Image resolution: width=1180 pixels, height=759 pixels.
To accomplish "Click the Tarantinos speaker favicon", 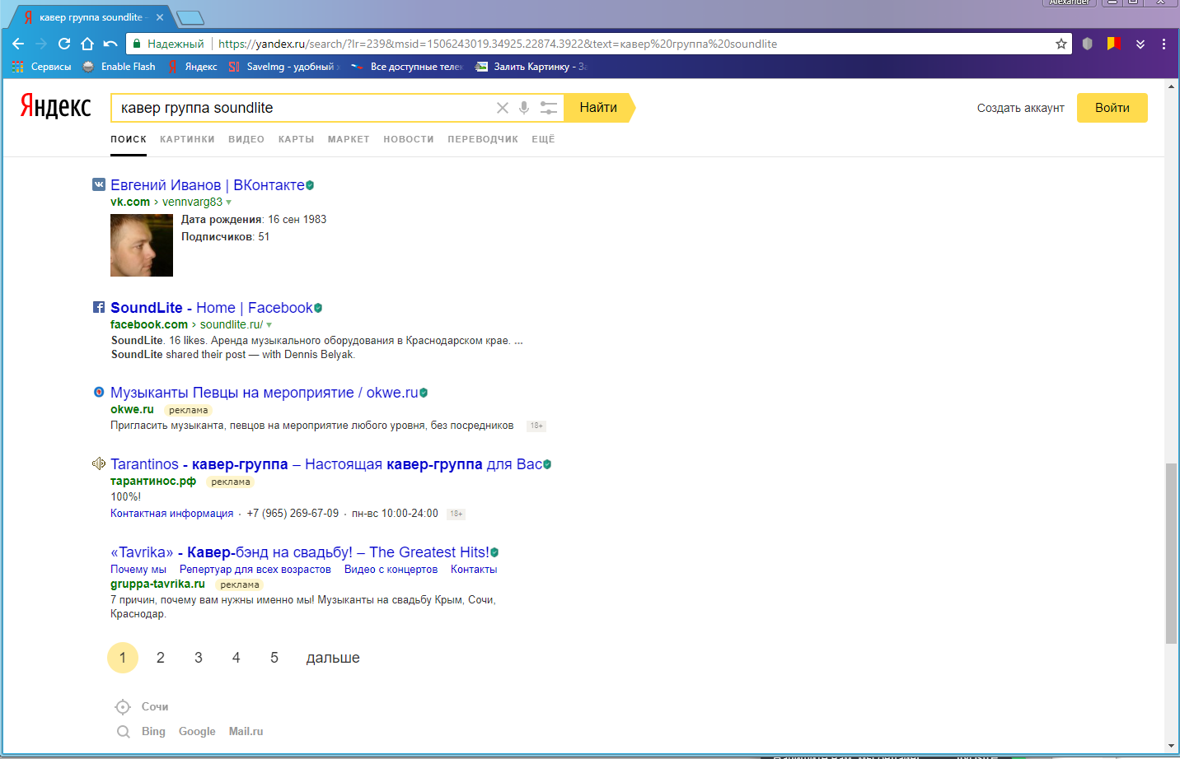I will pos(99,463).
